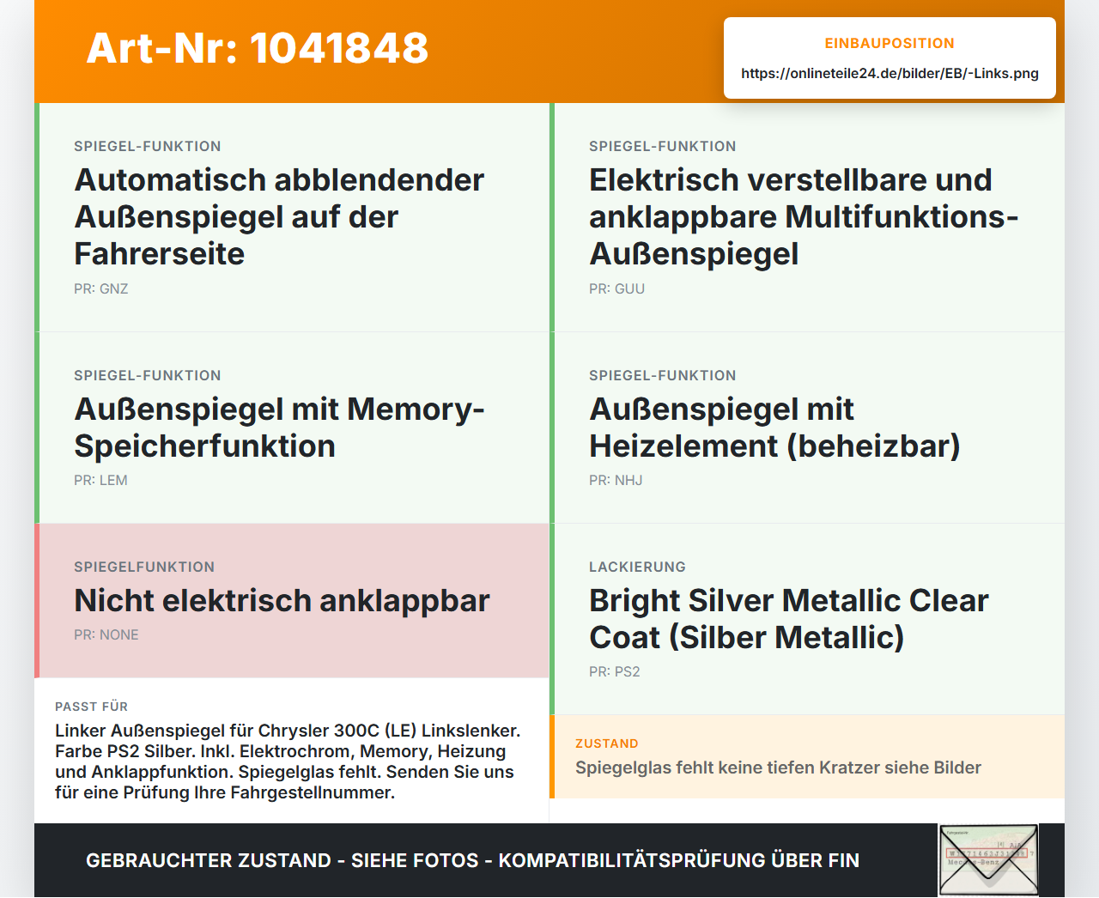
Task: Click the PR: GUU code
Action: (616, 289)
